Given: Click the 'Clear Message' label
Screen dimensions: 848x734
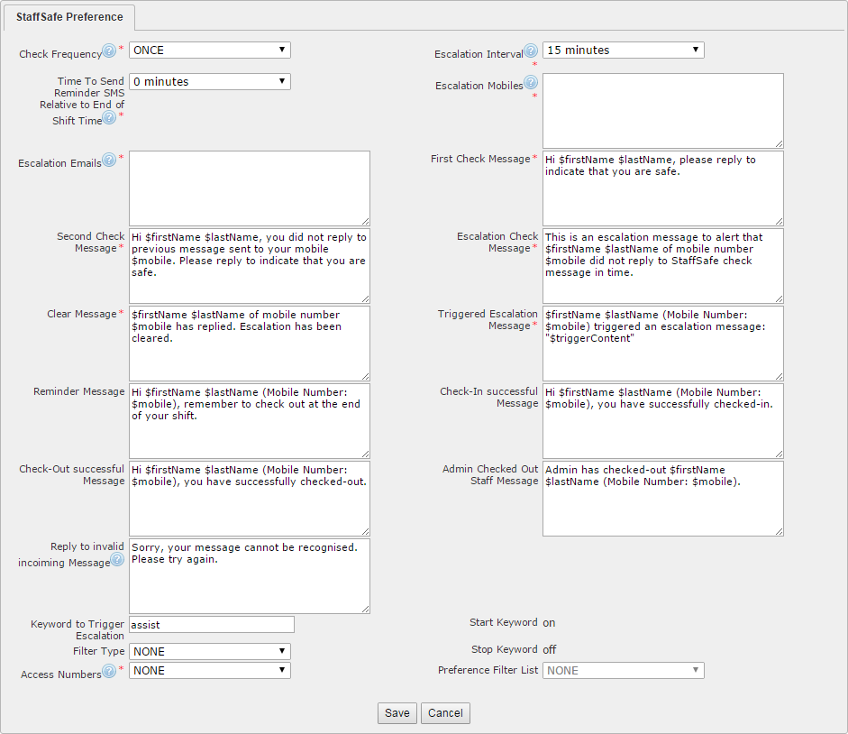Looking at the screenshot, I should [82, 314].
